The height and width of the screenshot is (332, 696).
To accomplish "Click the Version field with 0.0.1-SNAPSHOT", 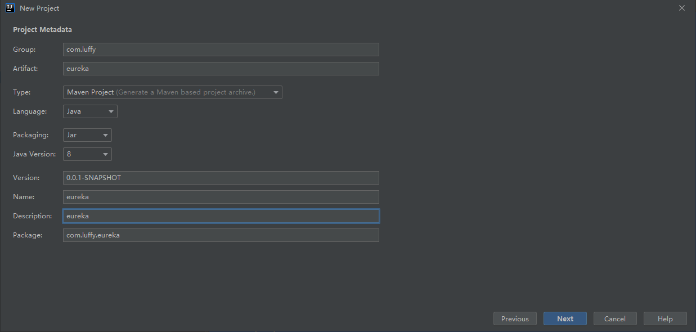I will coord(221,178).
